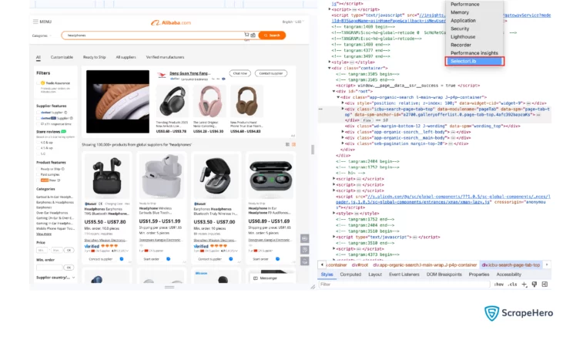573x337 pixels.
Task: Click the Max price input field
Action: coord(56,251)
